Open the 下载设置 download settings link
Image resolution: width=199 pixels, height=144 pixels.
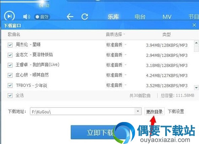176,111
